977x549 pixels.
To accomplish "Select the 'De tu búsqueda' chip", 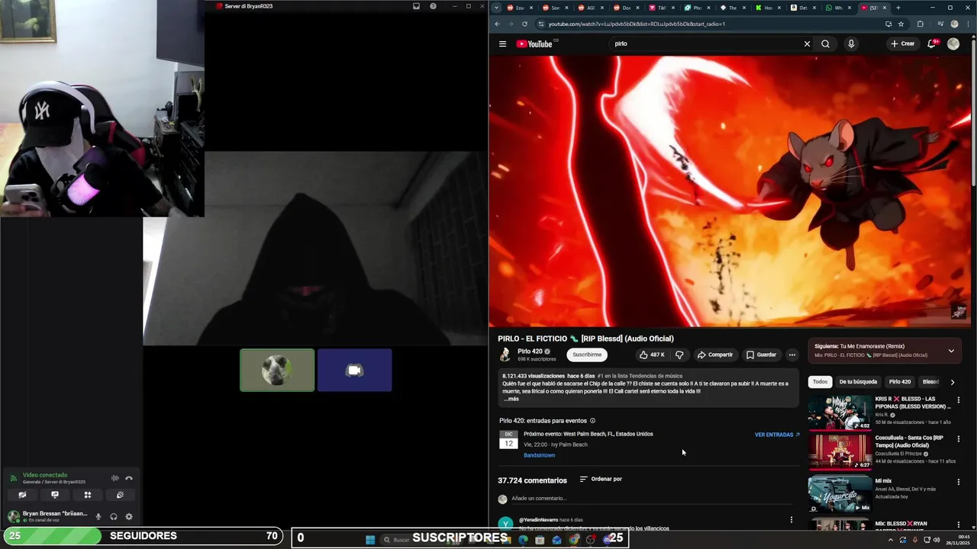I will 858,382.
